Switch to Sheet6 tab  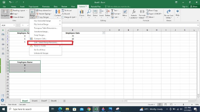pyautogui.click(x=34, y=101)
